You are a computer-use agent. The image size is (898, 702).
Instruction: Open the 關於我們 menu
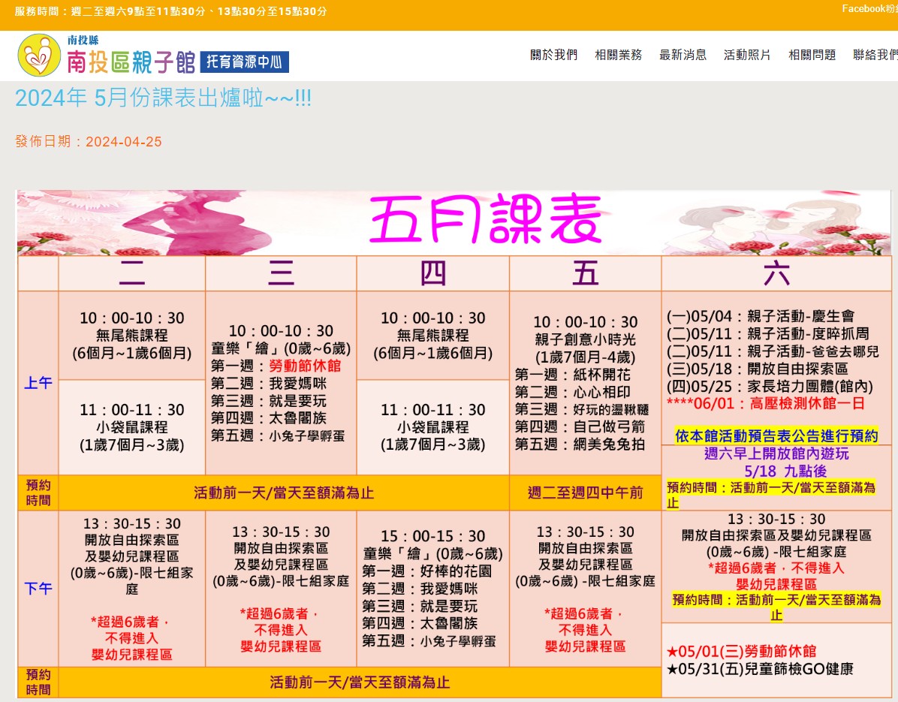coord(553,55)
